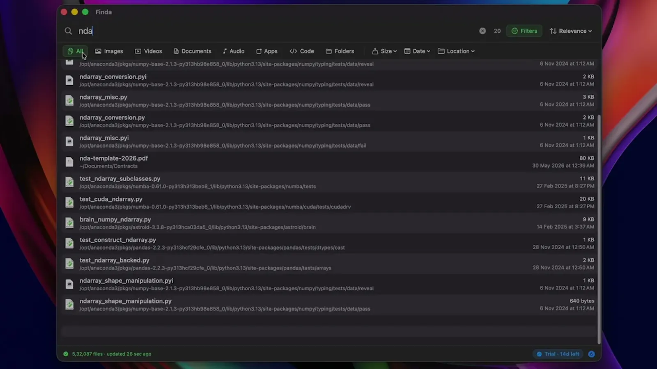Click the Finda window title
This screenshot has width=657, height=369.
coord(103,12)
